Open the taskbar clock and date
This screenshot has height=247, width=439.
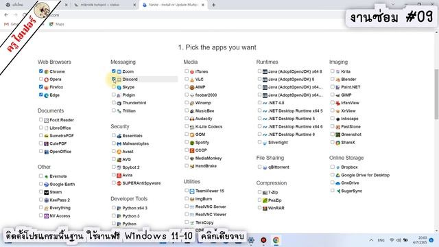click(x=420, y=240)
